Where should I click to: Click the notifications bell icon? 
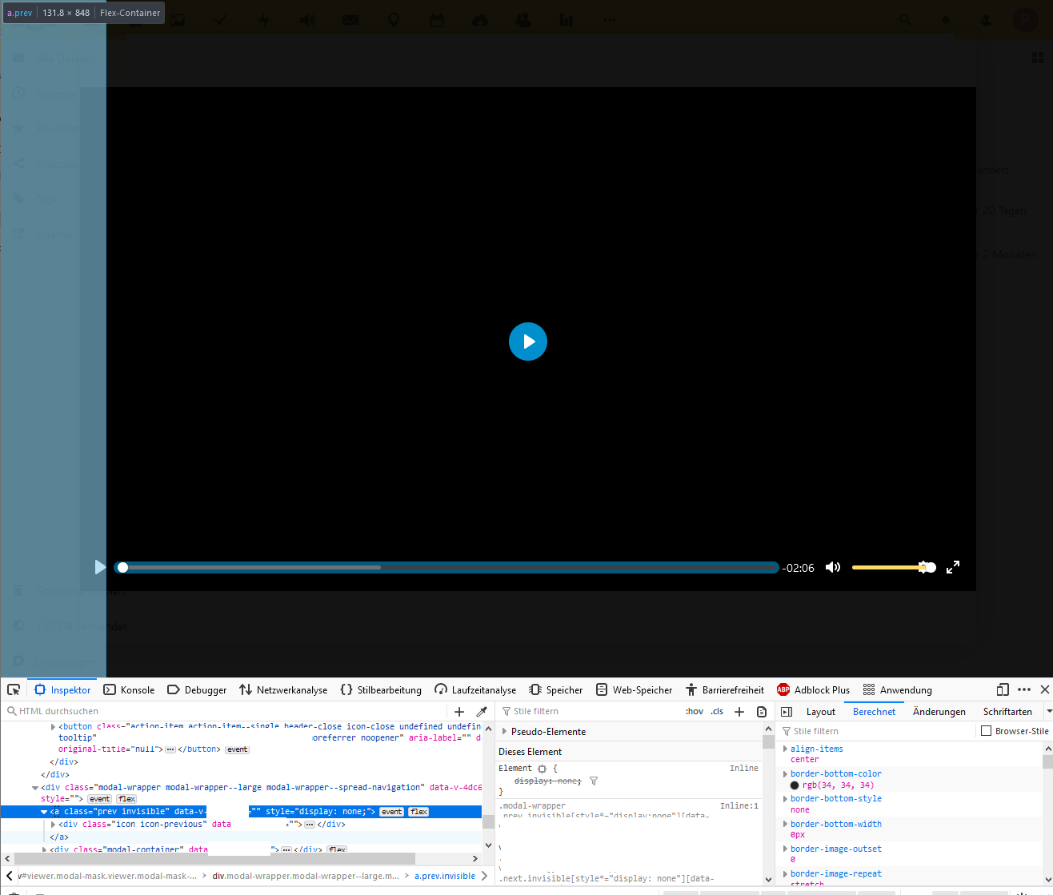945,18
